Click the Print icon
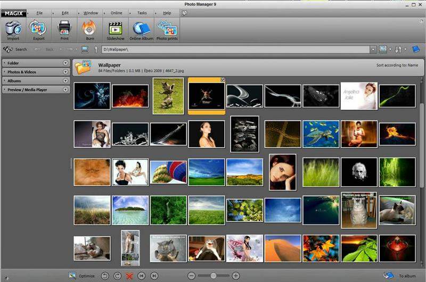This screenshot has width=426, height=282. [64, 28]
